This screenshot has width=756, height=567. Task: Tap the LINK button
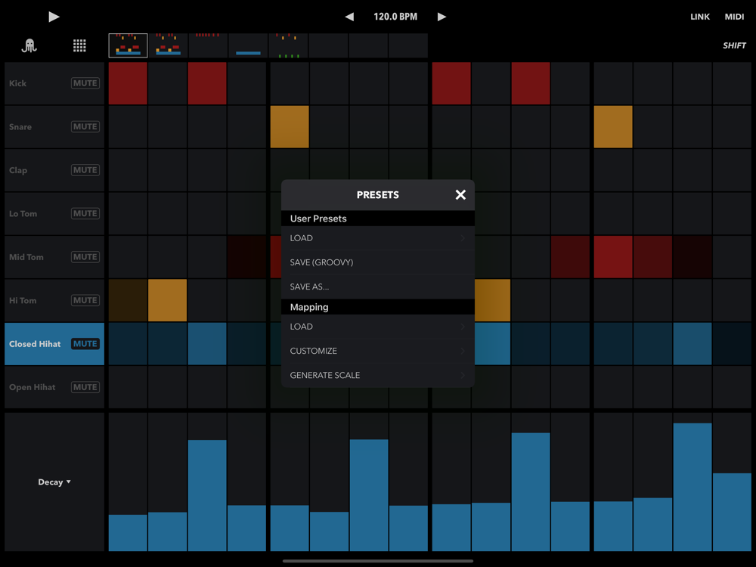700,17
